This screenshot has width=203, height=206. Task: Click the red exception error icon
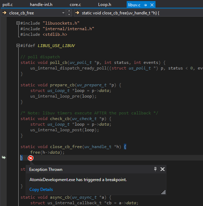(x=31, y=158)
